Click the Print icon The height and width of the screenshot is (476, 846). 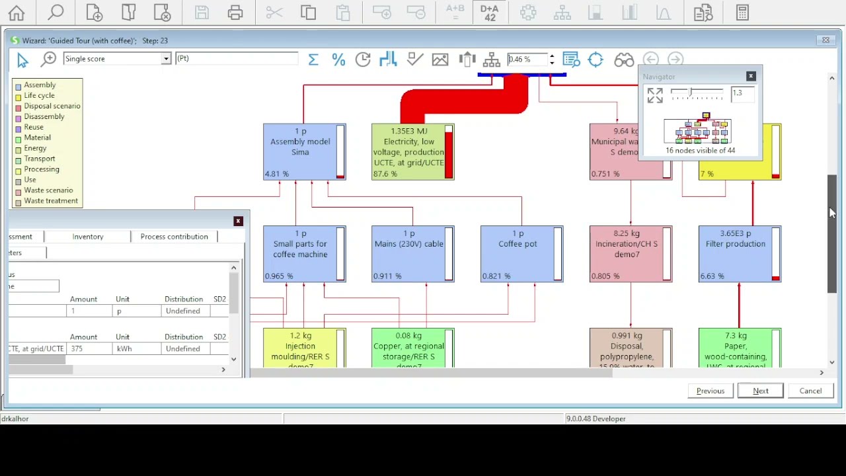[x=235, y=13]
